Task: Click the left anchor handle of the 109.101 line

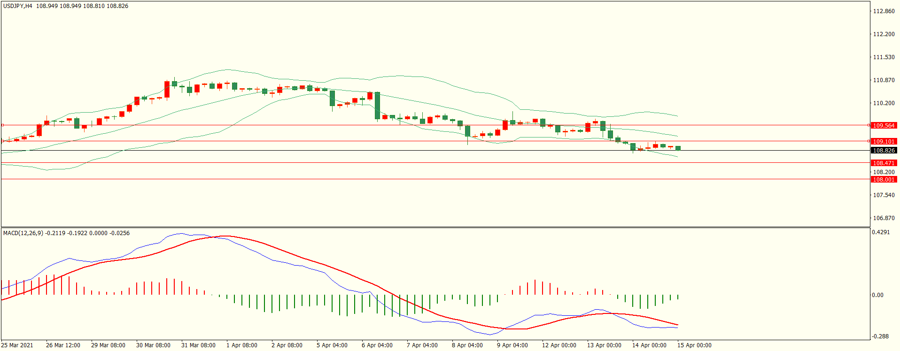Action: coord(2,141)
